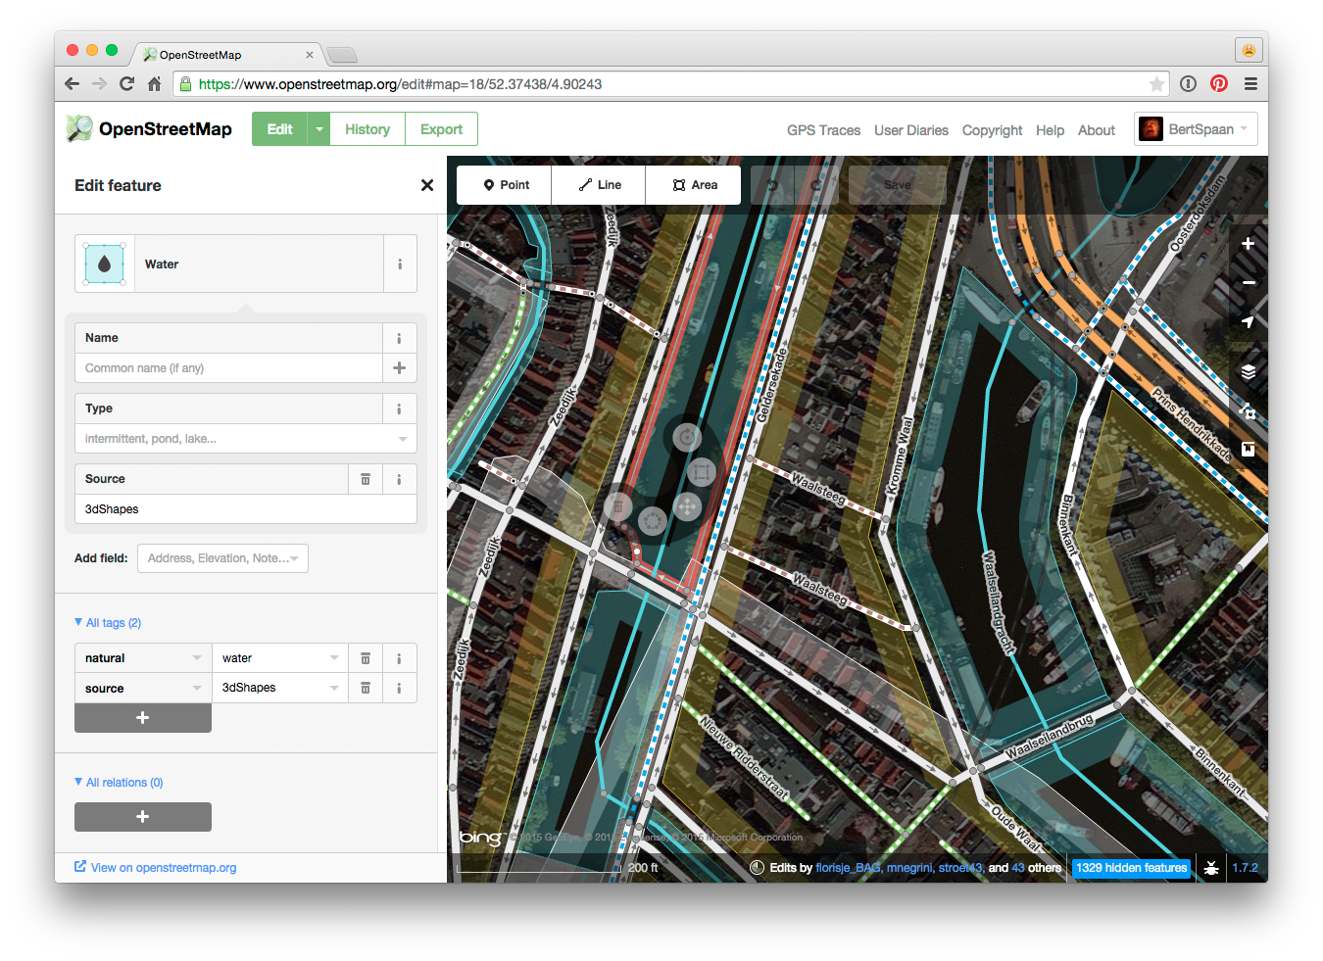The image size is (1323, 961).
Task: Show info for the natural tag
Action: pyautogui.click(x=399, y=658)
